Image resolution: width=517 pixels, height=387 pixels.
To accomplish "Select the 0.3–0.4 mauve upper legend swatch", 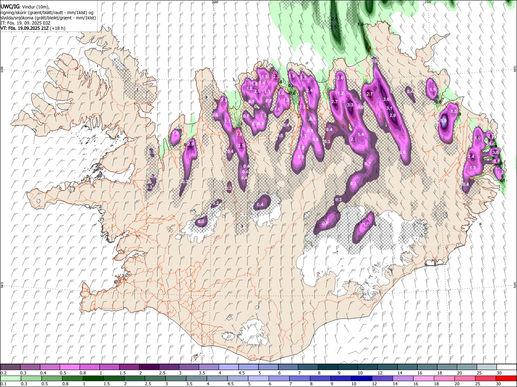I will (30, 367).
